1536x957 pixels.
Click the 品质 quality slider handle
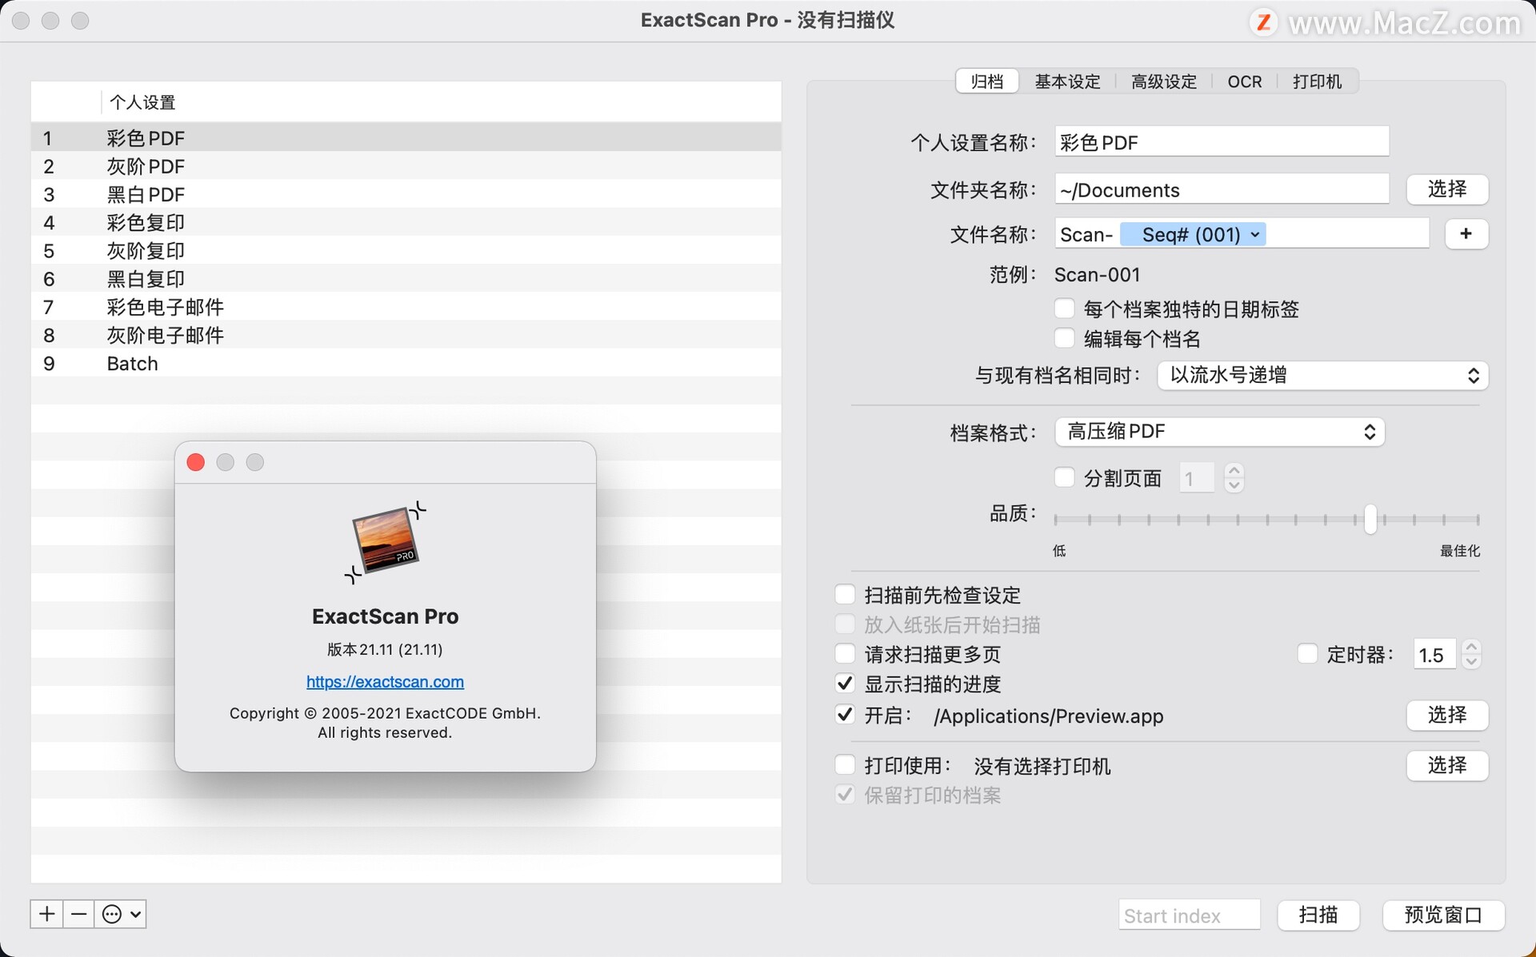point(1370,519)
